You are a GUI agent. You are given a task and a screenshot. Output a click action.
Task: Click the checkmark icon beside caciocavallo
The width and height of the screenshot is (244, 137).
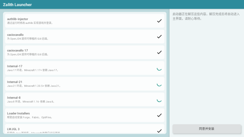[x=160, y=36]
